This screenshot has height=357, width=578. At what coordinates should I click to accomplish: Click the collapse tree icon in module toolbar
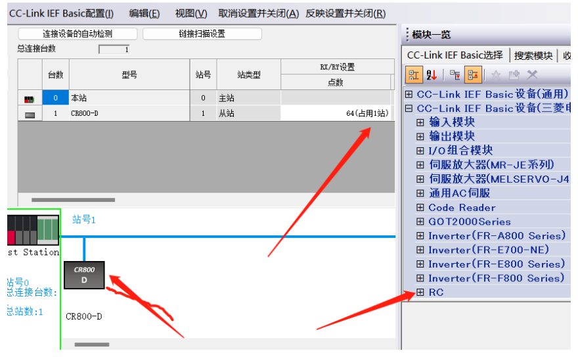coord(455,75)
